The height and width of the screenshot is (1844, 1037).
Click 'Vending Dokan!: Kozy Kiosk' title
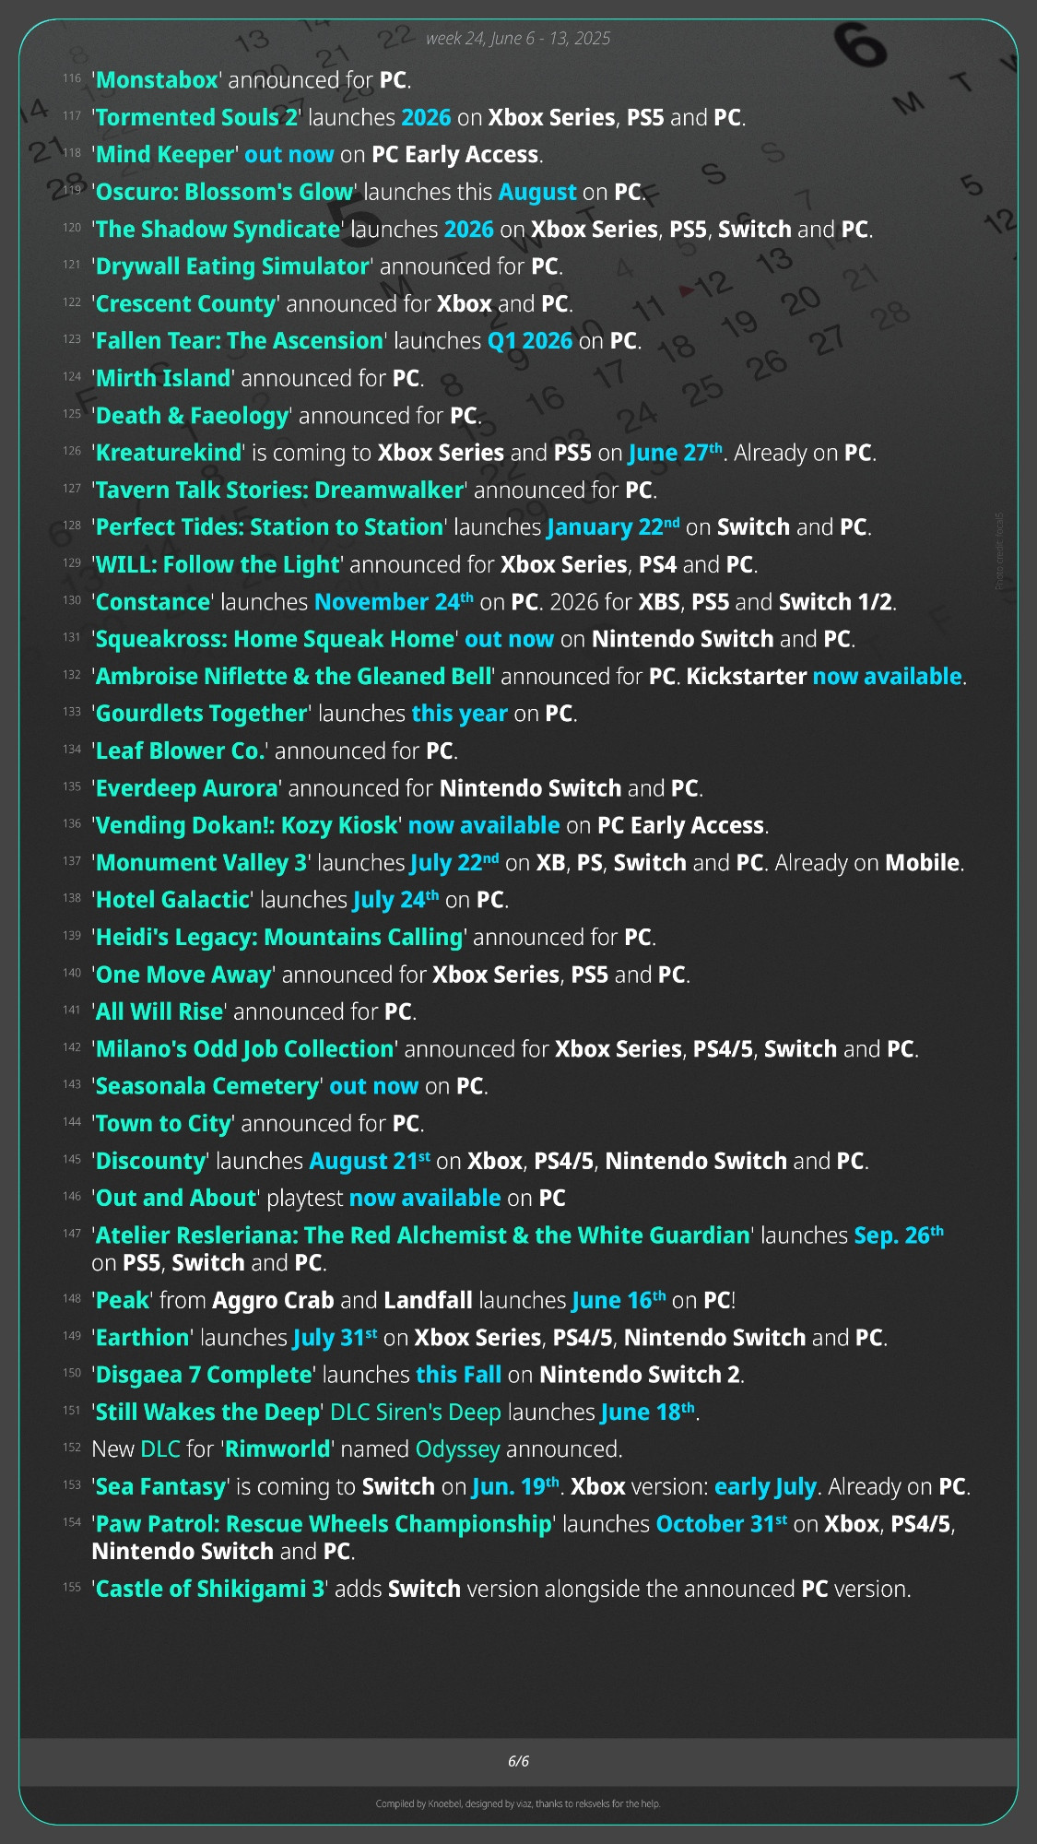(247, 825)
